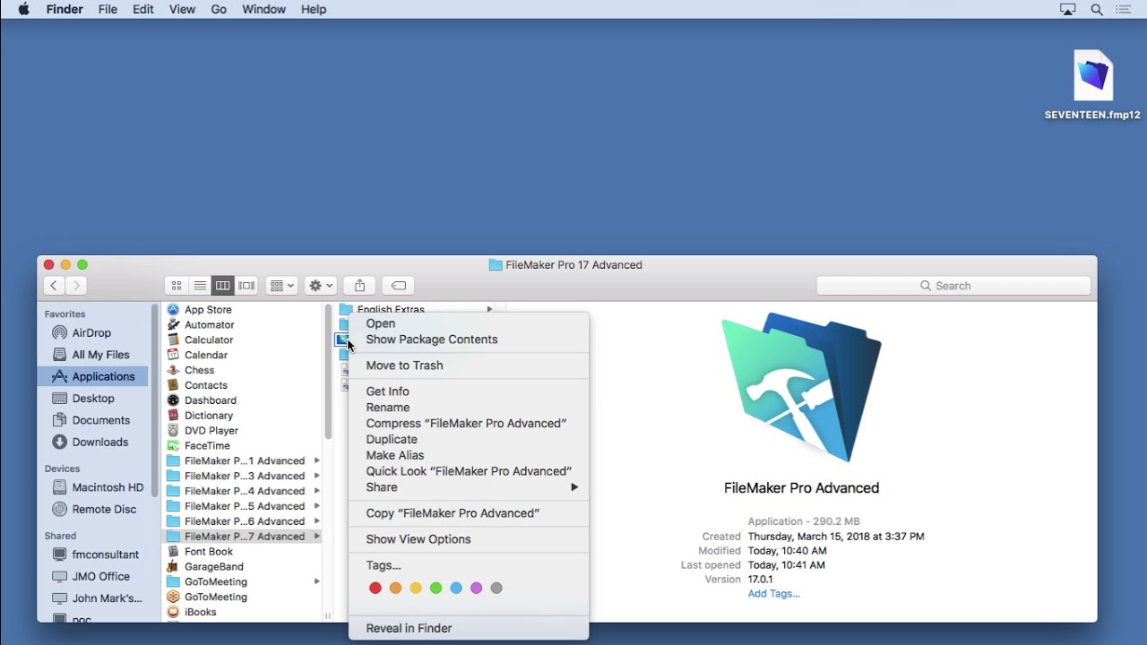Click the Edit Tags toolbar button
Viewport: 1147px width, 645px height.
coord(399,286)
